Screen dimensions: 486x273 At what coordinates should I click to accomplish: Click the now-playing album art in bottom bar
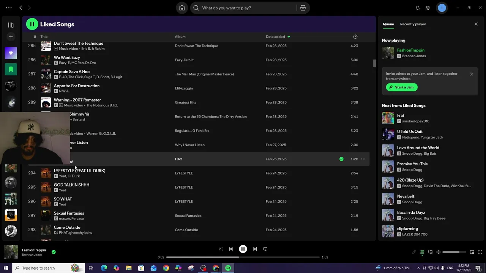11,252
